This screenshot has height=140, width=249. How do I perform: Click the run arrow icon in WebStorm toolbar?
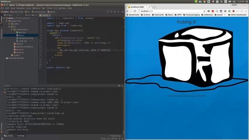click(111, 12)
